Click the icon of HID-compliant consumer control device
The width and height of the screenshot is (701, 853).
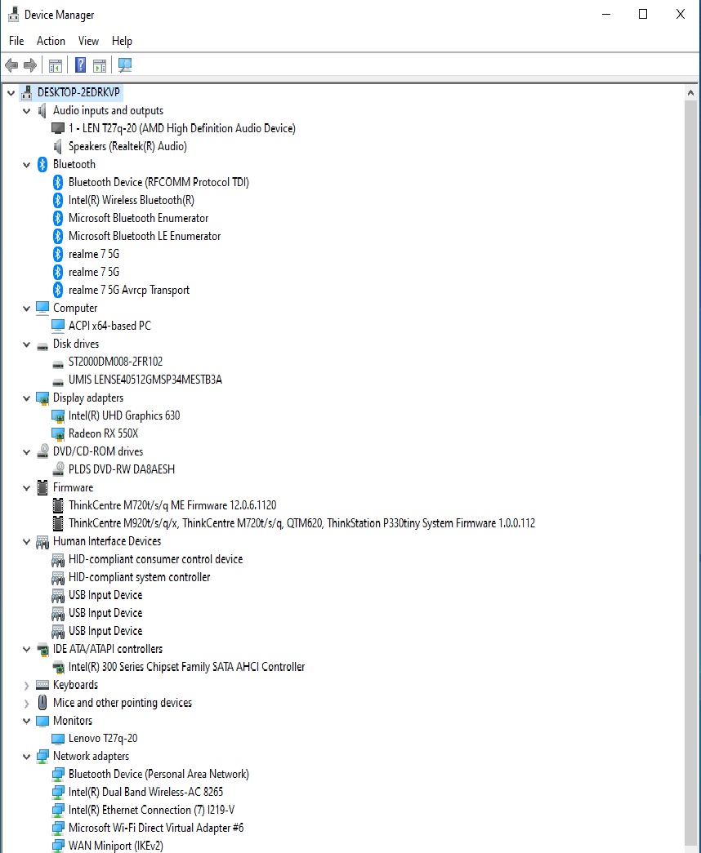pos(58,560)
